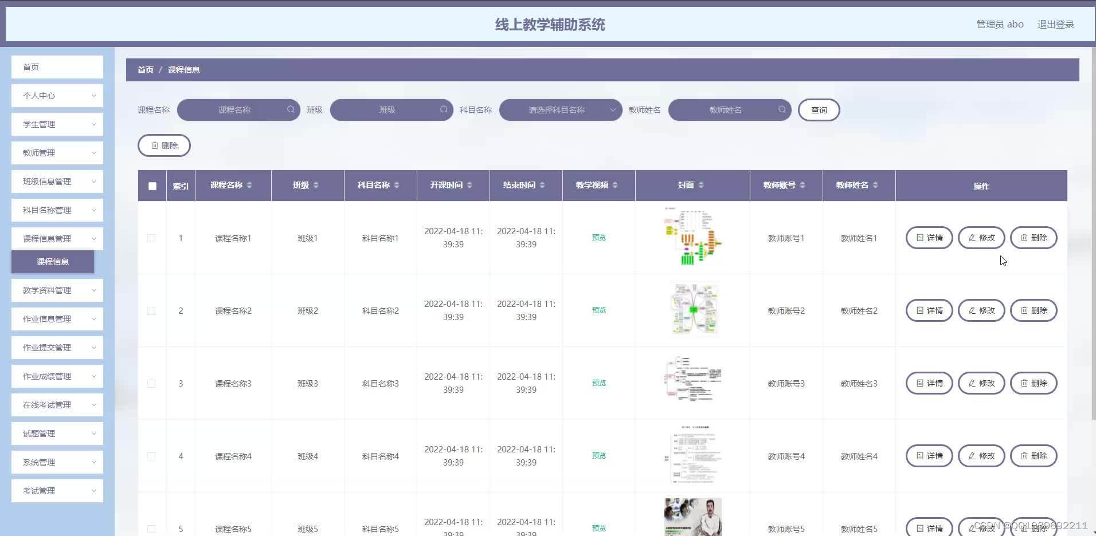Screen dimensions: 1096x536
Task: Check the checkbox for row 1
Action: pyautogui.click(x=151, y=238)
